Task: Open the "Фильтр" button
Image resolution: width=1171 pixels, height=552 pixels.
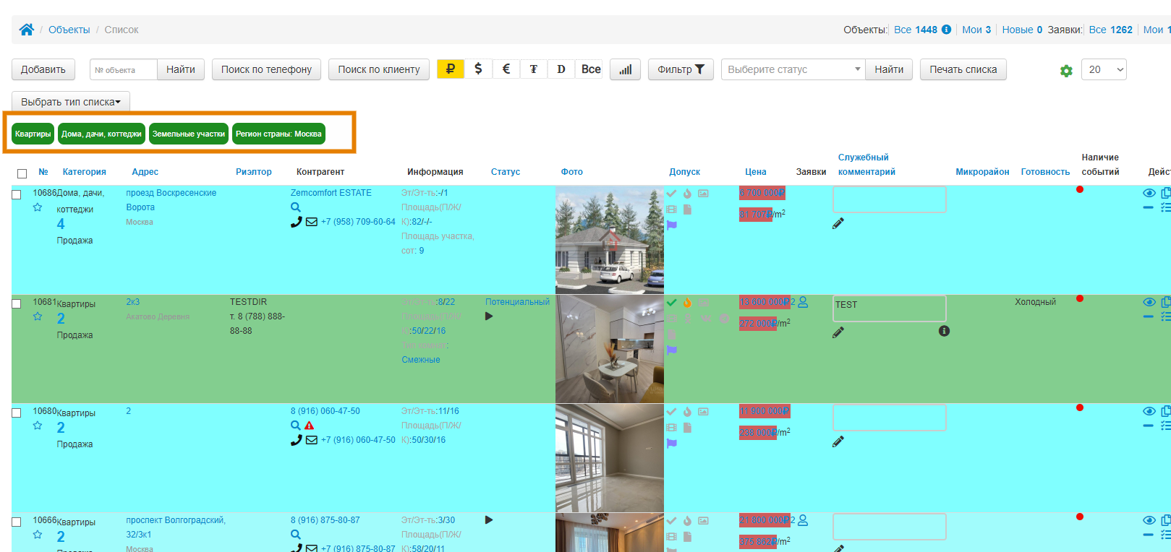Action: (681, 69)
